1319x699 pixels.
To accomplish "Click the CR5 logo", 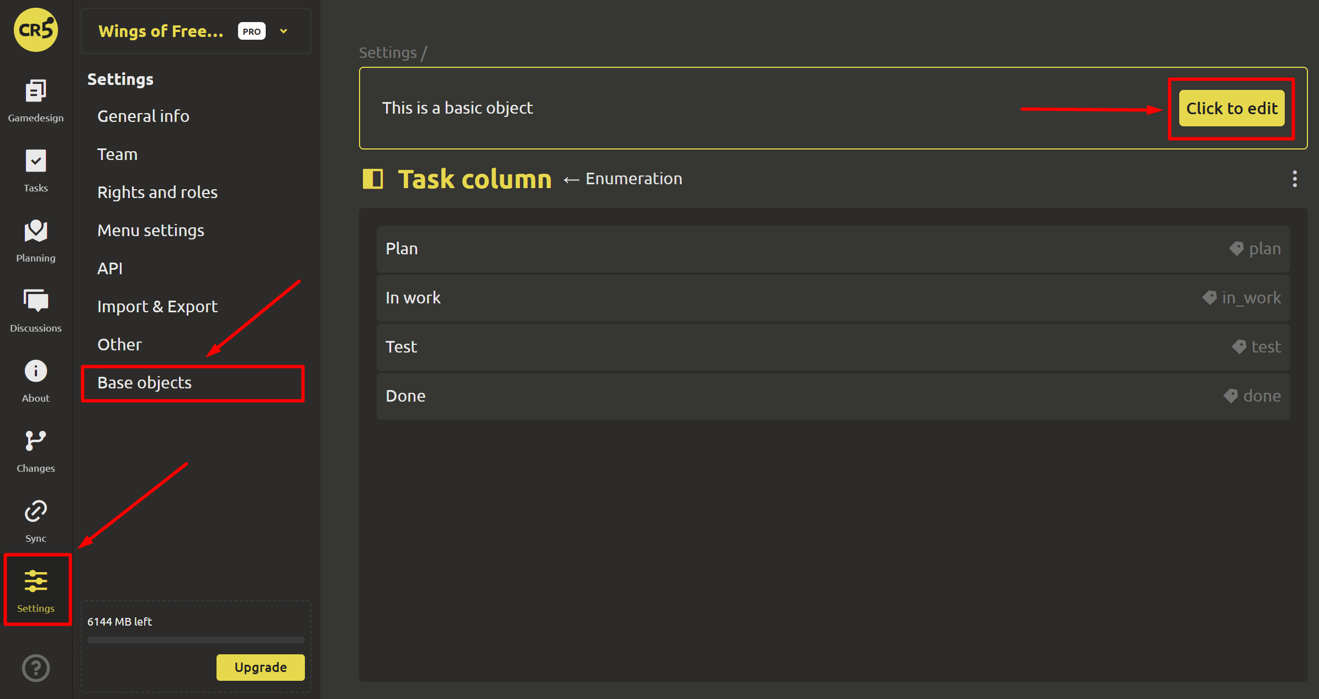I will pos(35,30).
